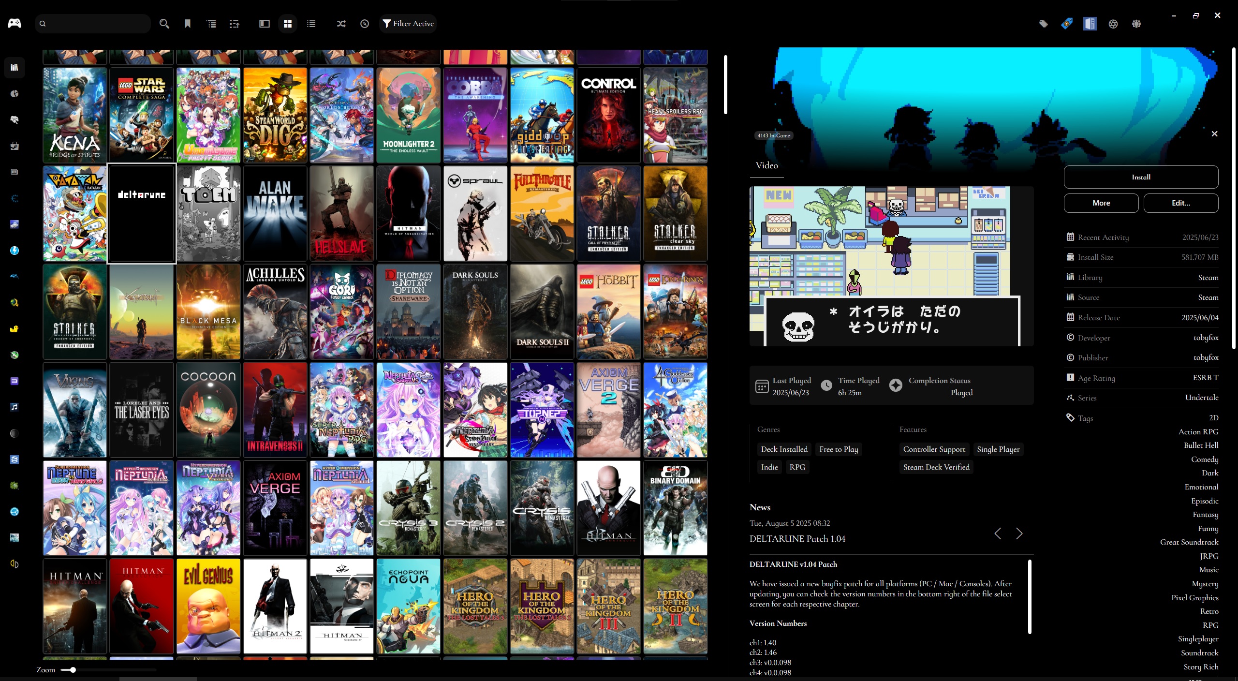
Task: Select the deltarune game cover
Action: pyautogui.click(x=142, y=213)
